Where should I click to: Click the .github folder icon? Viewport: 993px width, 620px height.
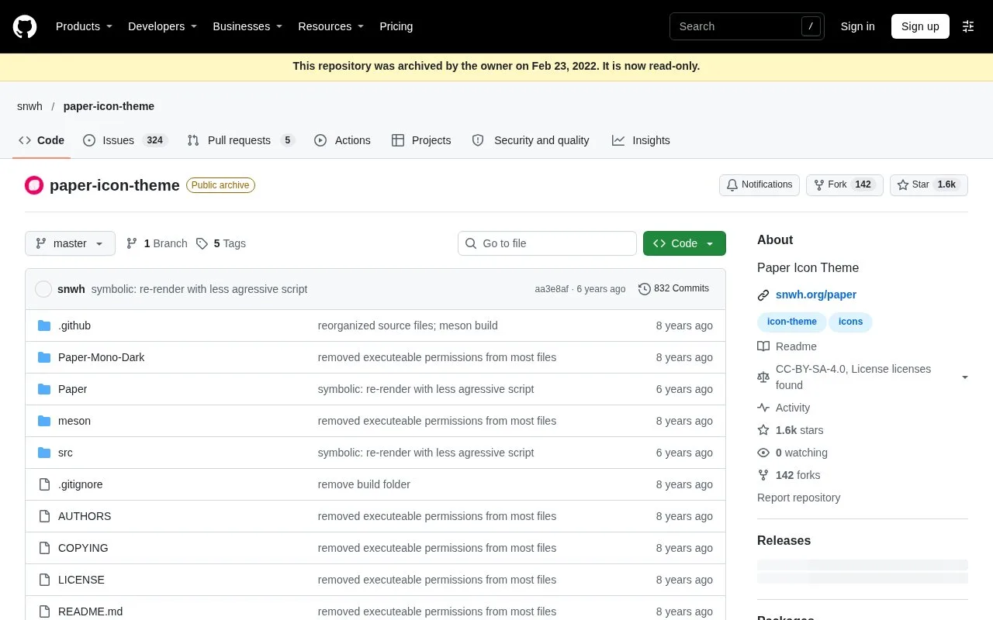[x=44, y=325]
